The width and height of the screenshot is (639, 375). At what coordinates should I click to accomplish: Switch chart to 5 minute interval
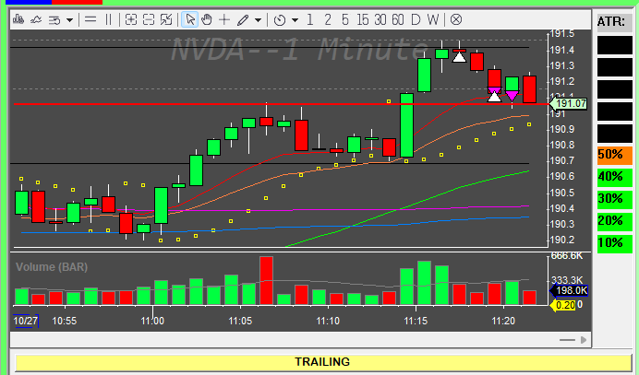(x=345, y=19)
